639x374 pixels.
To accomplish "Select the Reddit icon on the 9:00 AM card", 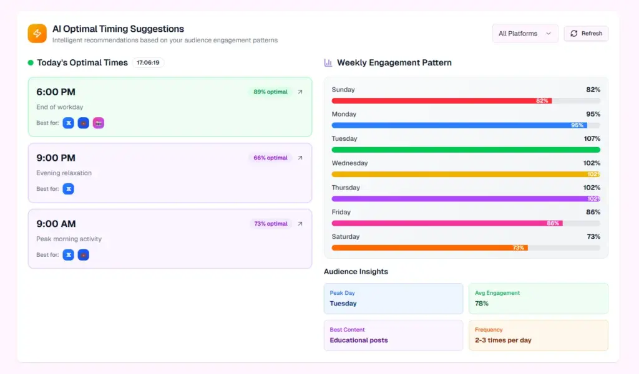I will (83, 254).
